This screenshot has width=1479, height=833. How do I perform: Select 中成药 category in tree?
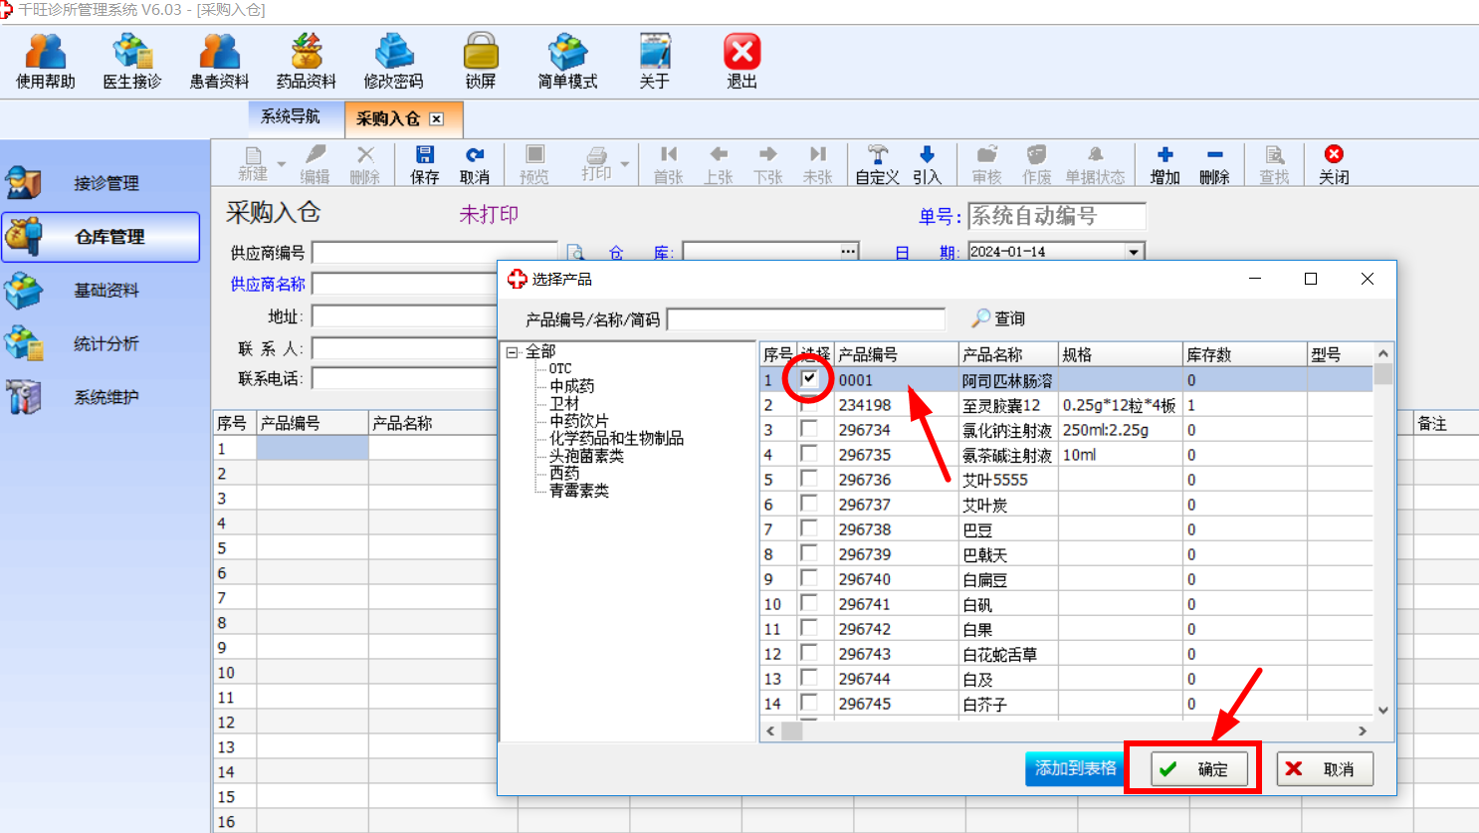point(571,386)
